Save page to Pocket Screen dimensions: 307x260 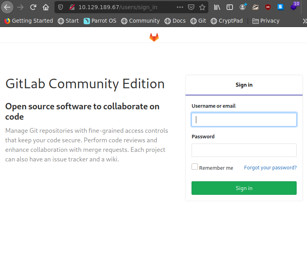pos(191,7)
